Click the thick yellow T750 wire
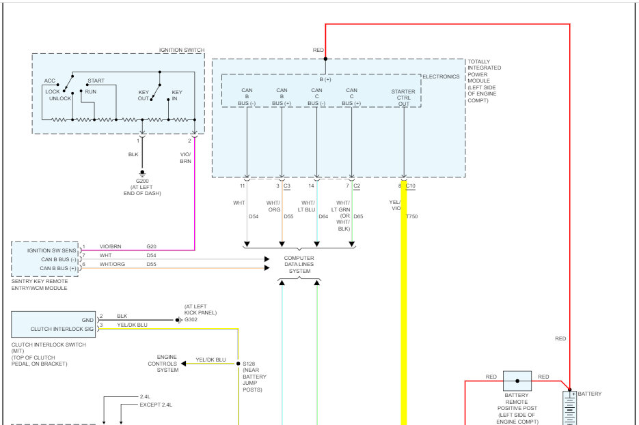Screen dimensions: 639x425 [x=404, y=303]
